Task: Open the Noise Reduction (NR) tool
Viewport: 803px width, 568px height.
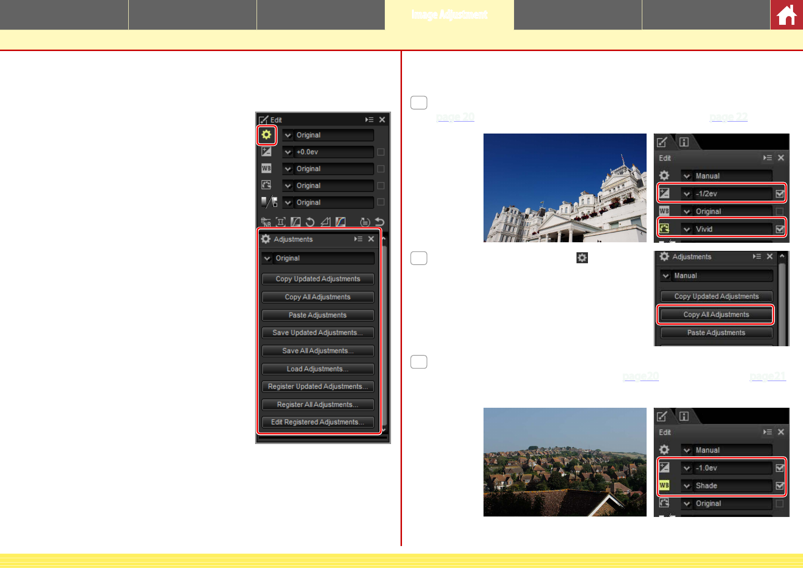Action: pos(266,222)
